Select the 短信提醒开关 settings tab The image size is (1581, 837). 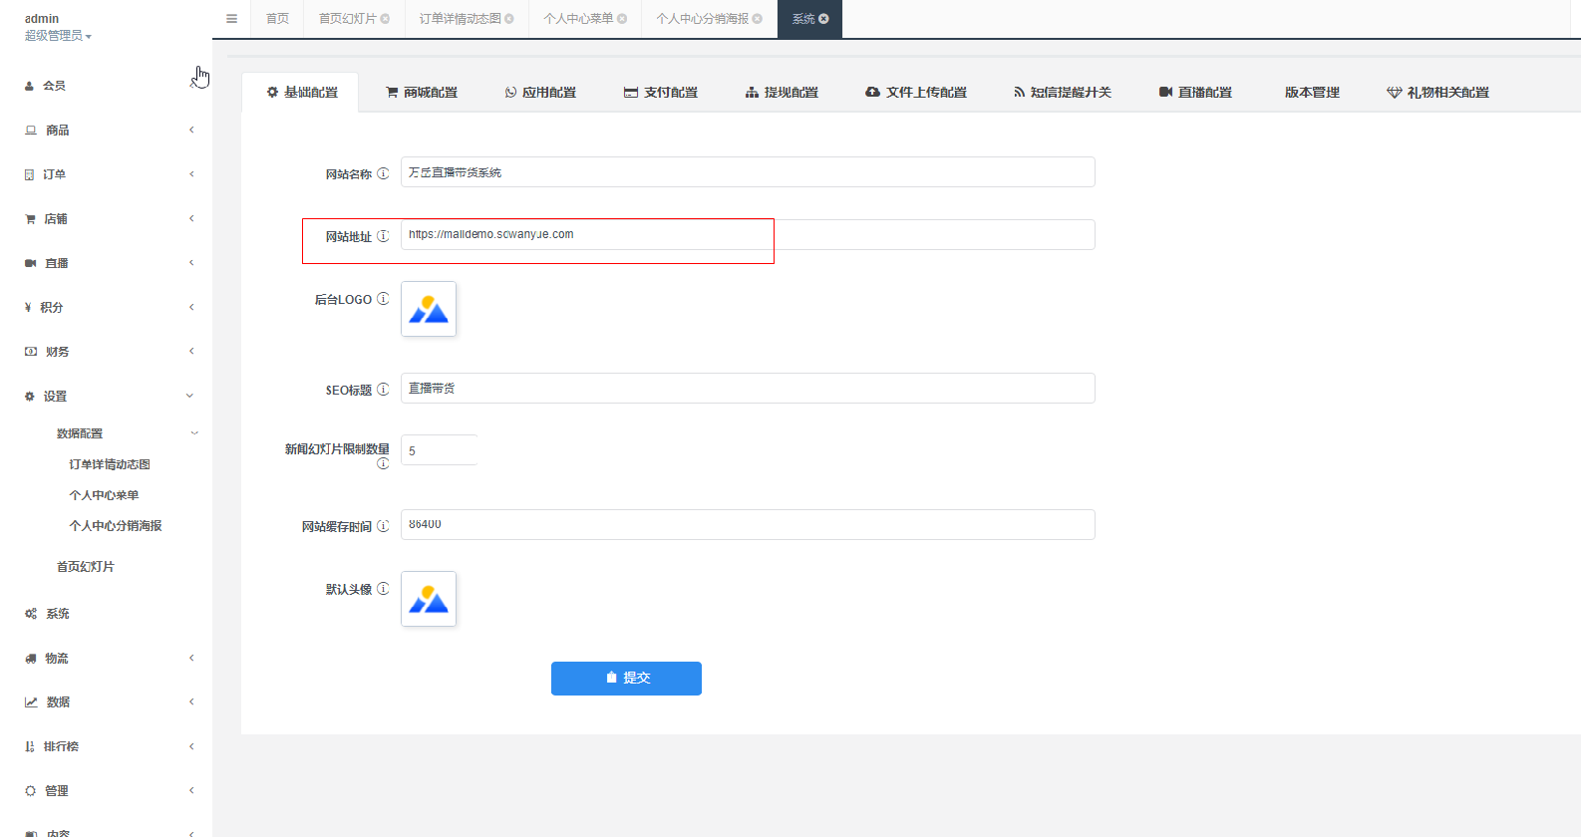click(x=1062, y=93)
